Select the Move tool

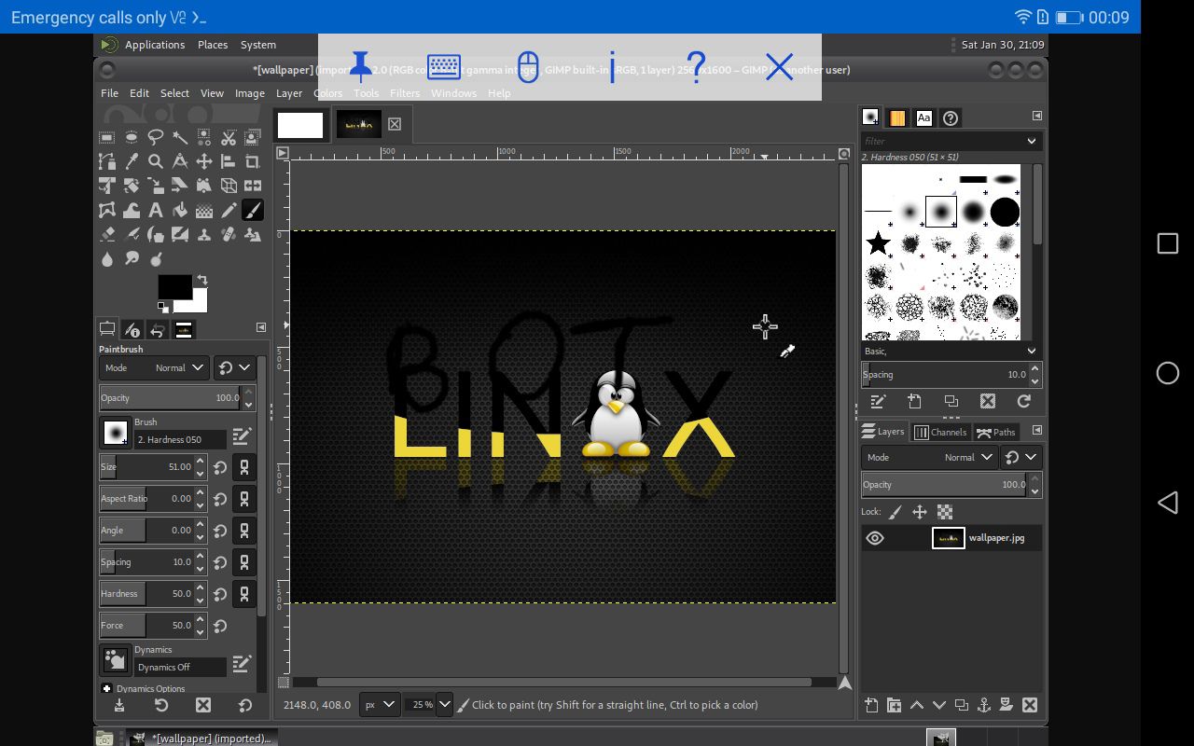(204, 161)
